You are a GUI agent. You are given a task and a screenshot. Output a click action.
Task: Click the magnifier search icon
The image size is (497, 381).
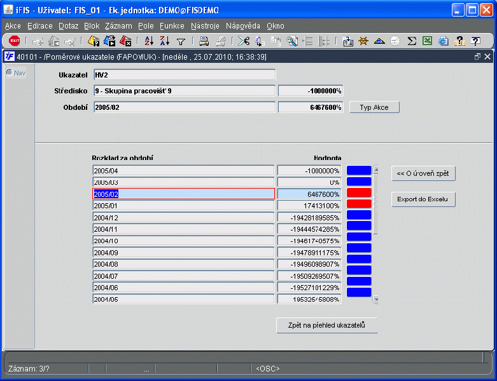[292, 41]
